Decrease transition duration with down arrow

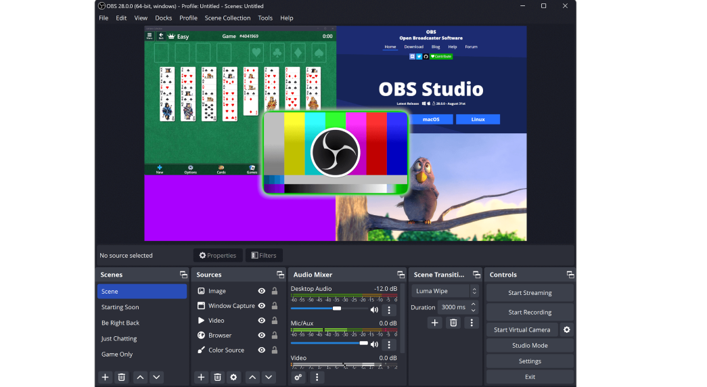click(x=474, y=311)
